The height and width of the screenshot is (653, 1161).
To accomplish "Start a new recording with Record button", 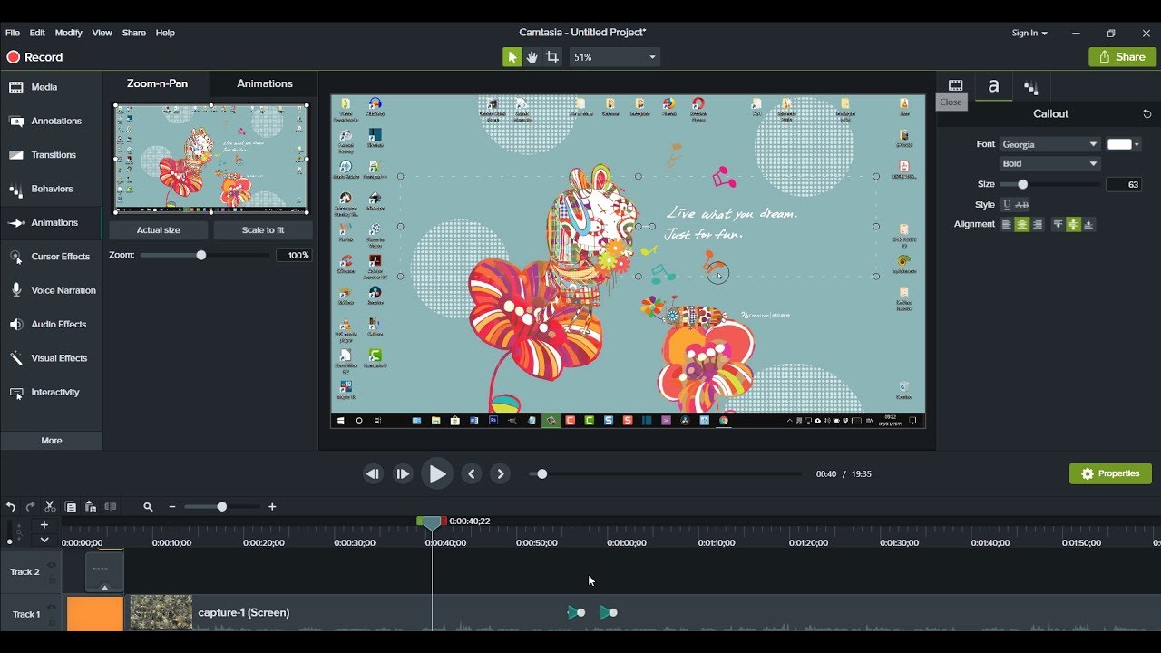I will point(34,57).
